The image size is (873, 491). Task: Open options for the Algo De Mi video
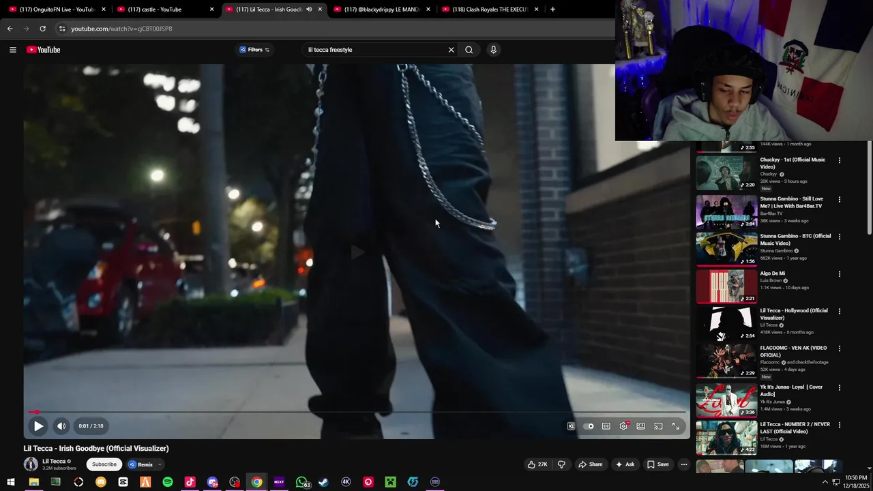pyautogui.click(x=839, y=274)
